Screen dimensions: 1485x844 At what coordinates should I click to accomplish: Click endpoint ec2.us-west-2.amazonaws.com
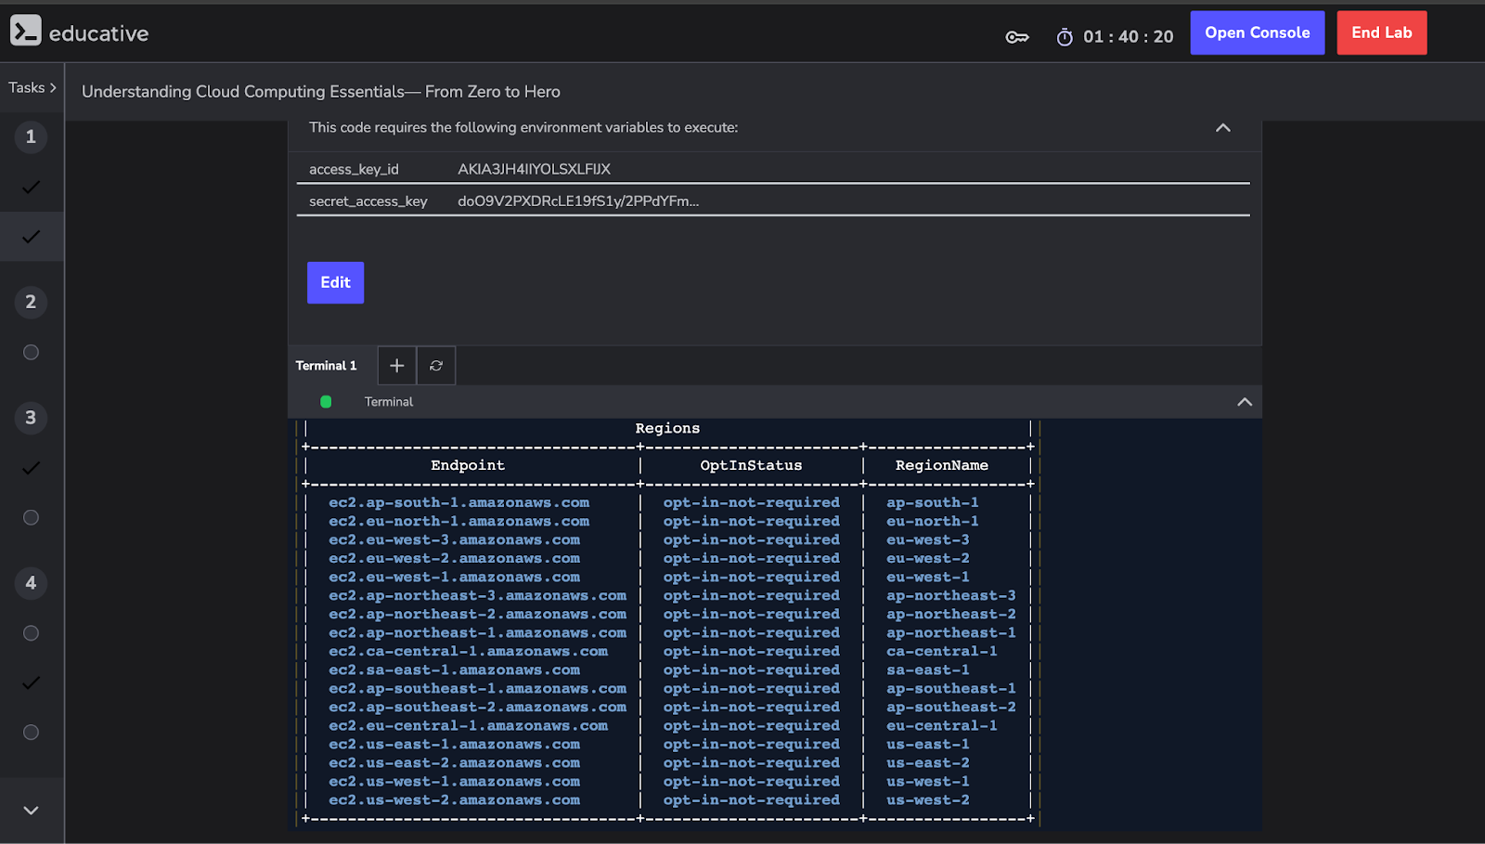(455, 800)
